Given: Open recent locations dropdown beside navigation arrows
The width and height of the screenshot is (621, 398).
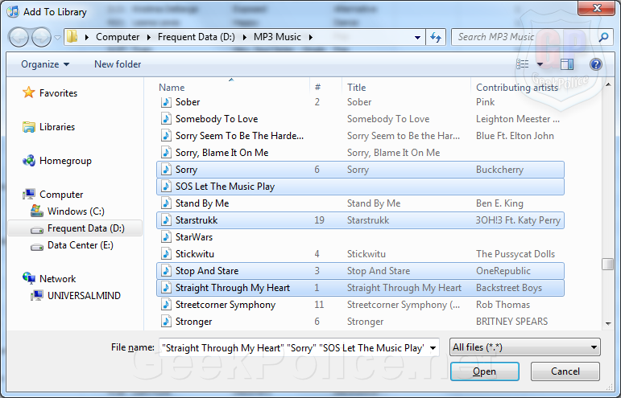Looking at the screenshot, I should [57, 38].
